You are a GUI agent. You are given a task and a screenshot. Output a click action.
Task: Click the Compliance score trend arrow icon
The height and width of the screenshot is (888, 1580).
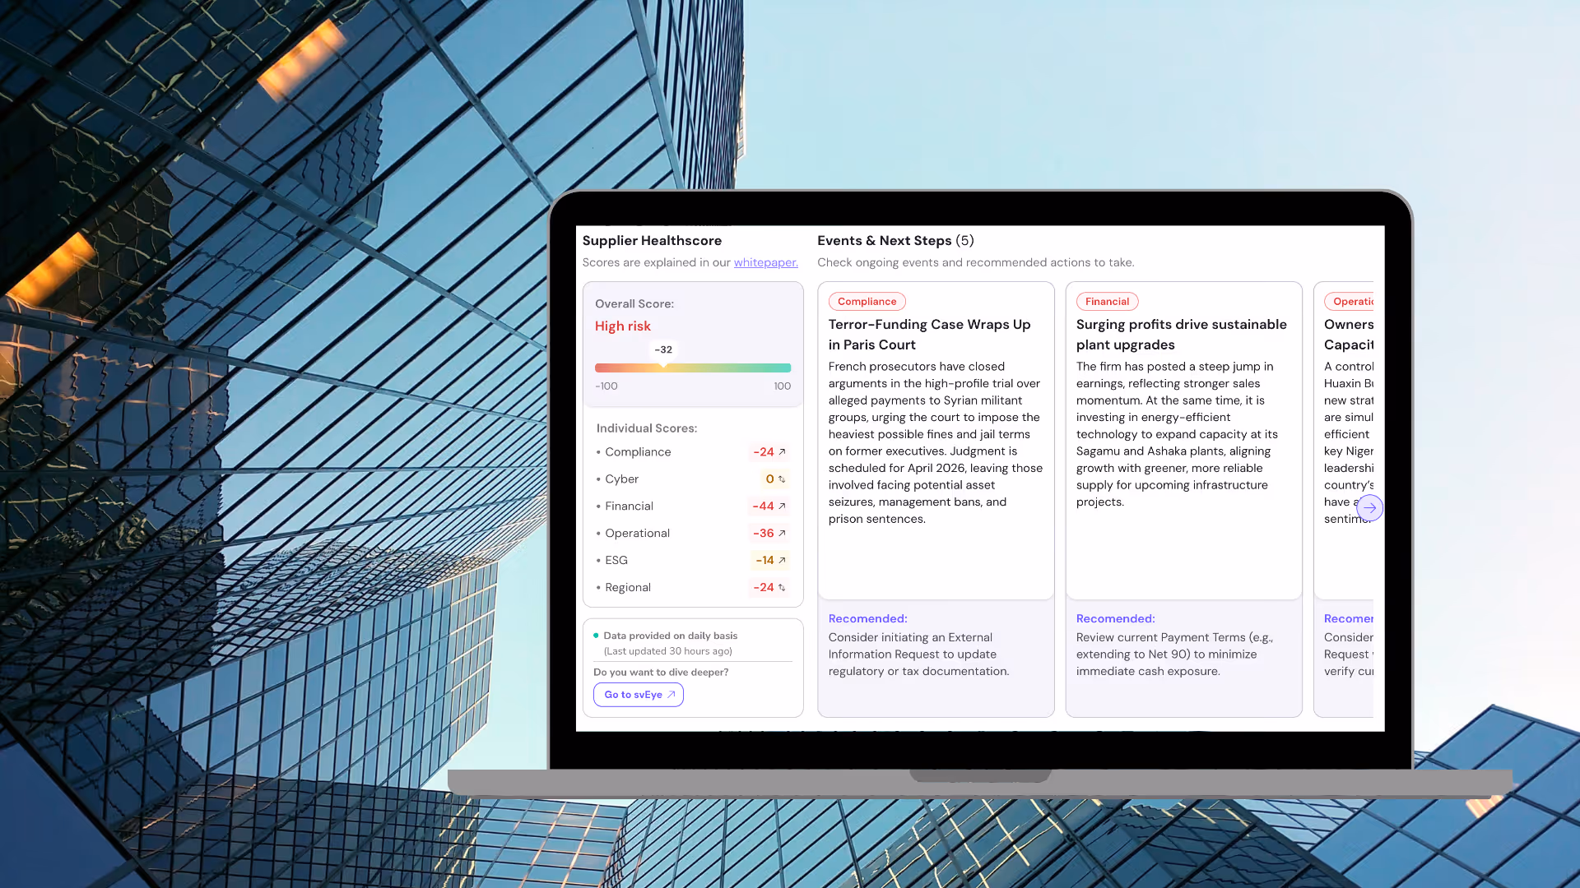(782, 452)
